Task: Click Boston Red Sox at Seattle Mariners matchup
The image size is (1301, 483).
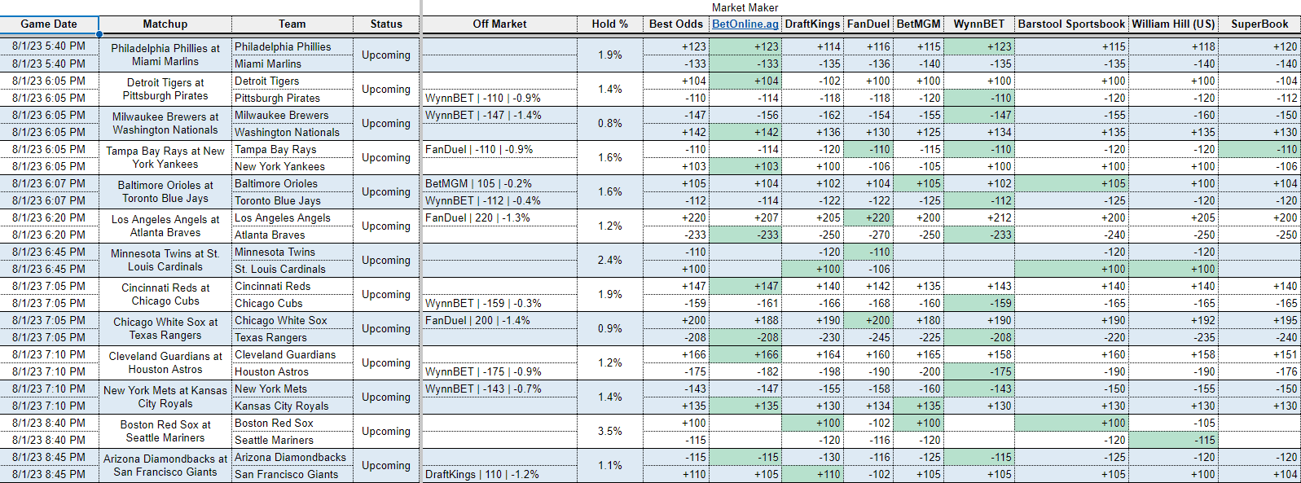Action: click(x=165, y=431)
